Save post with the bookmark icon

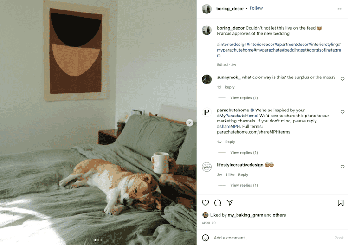[x=341, y=203]
